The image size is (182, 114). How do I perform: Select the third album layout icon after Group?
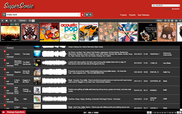172,21
